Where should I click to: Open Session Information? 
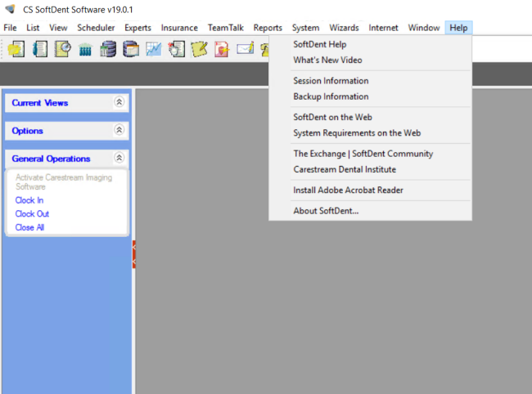(370, 81)
